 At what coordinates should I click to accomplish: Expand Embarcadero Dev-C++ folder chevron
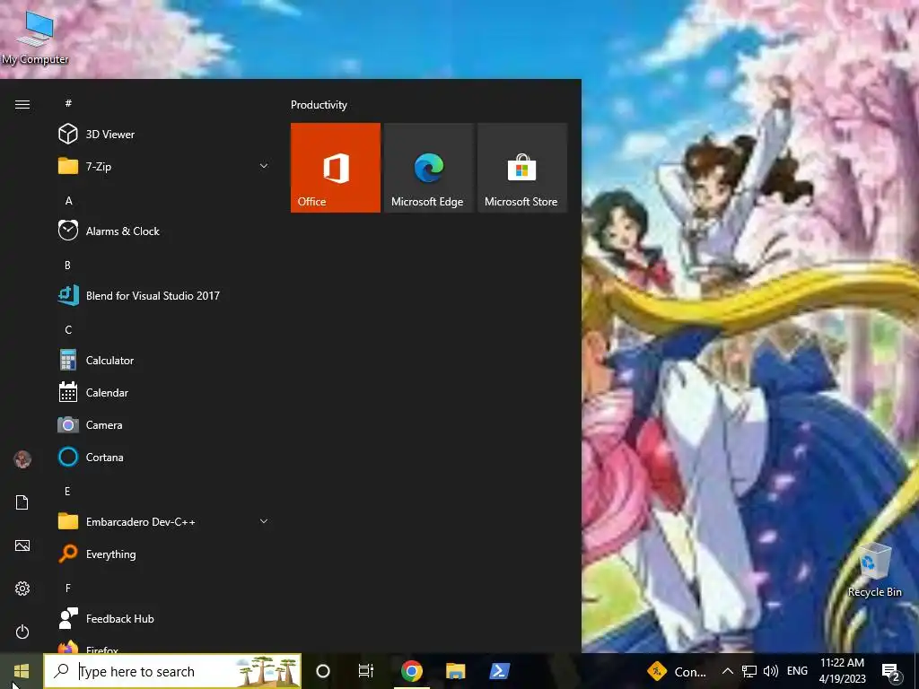point(264,521)
